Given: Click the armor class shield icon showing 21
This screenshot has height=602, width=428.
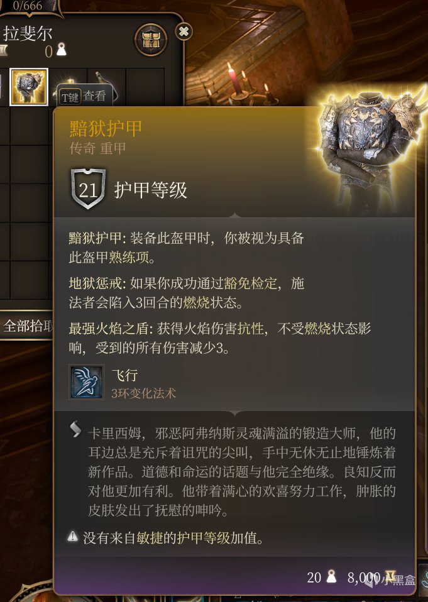Looking at the screenshot, I should tap(88, 189).
